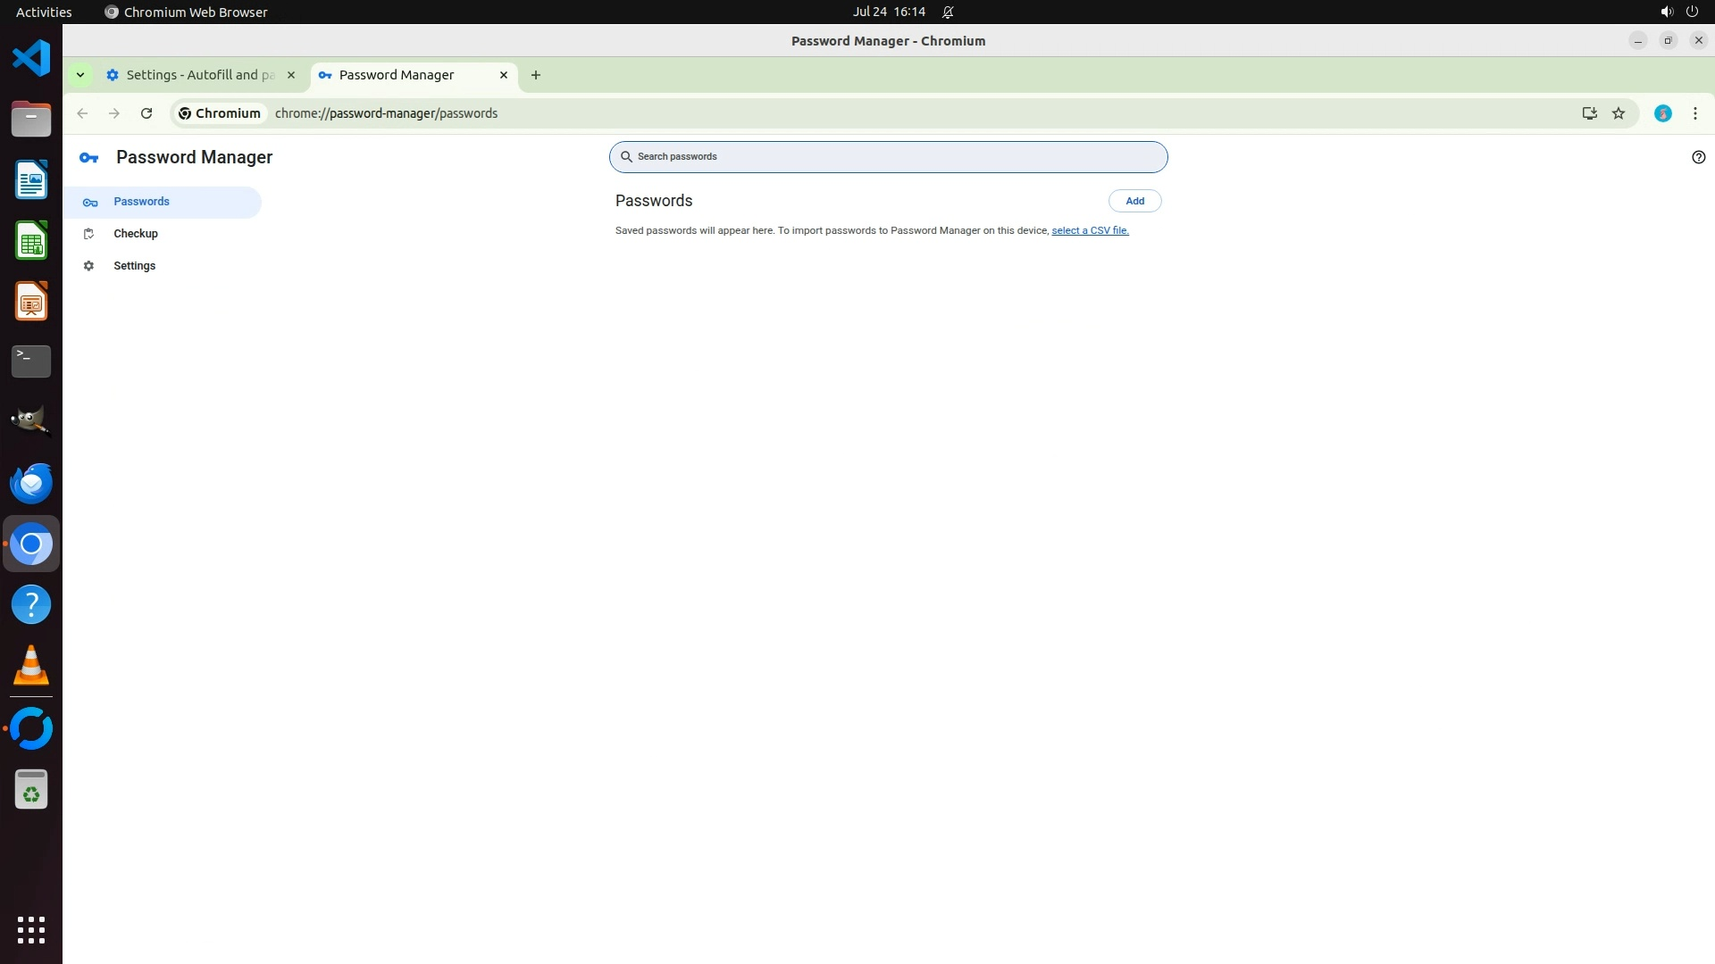This screenshot has width=1715, height=964.
Task: Reload the page
Action: click(146, 113)
